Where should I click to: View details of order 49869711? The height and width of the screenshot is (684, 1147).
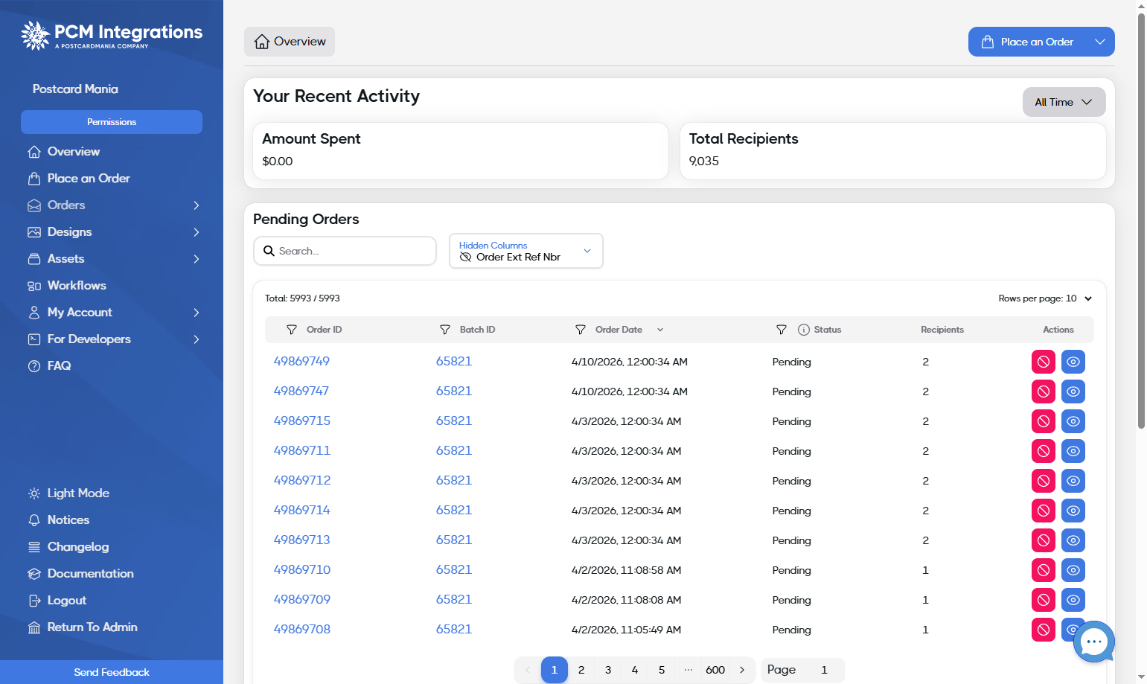[1073, 451]
